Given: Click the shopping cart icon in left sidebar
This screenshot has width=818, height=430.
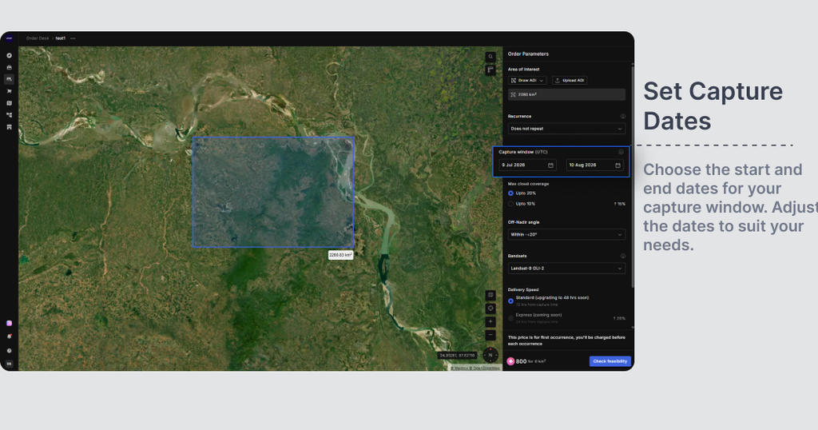Looking at the screenshot, I should click(9, 91).
